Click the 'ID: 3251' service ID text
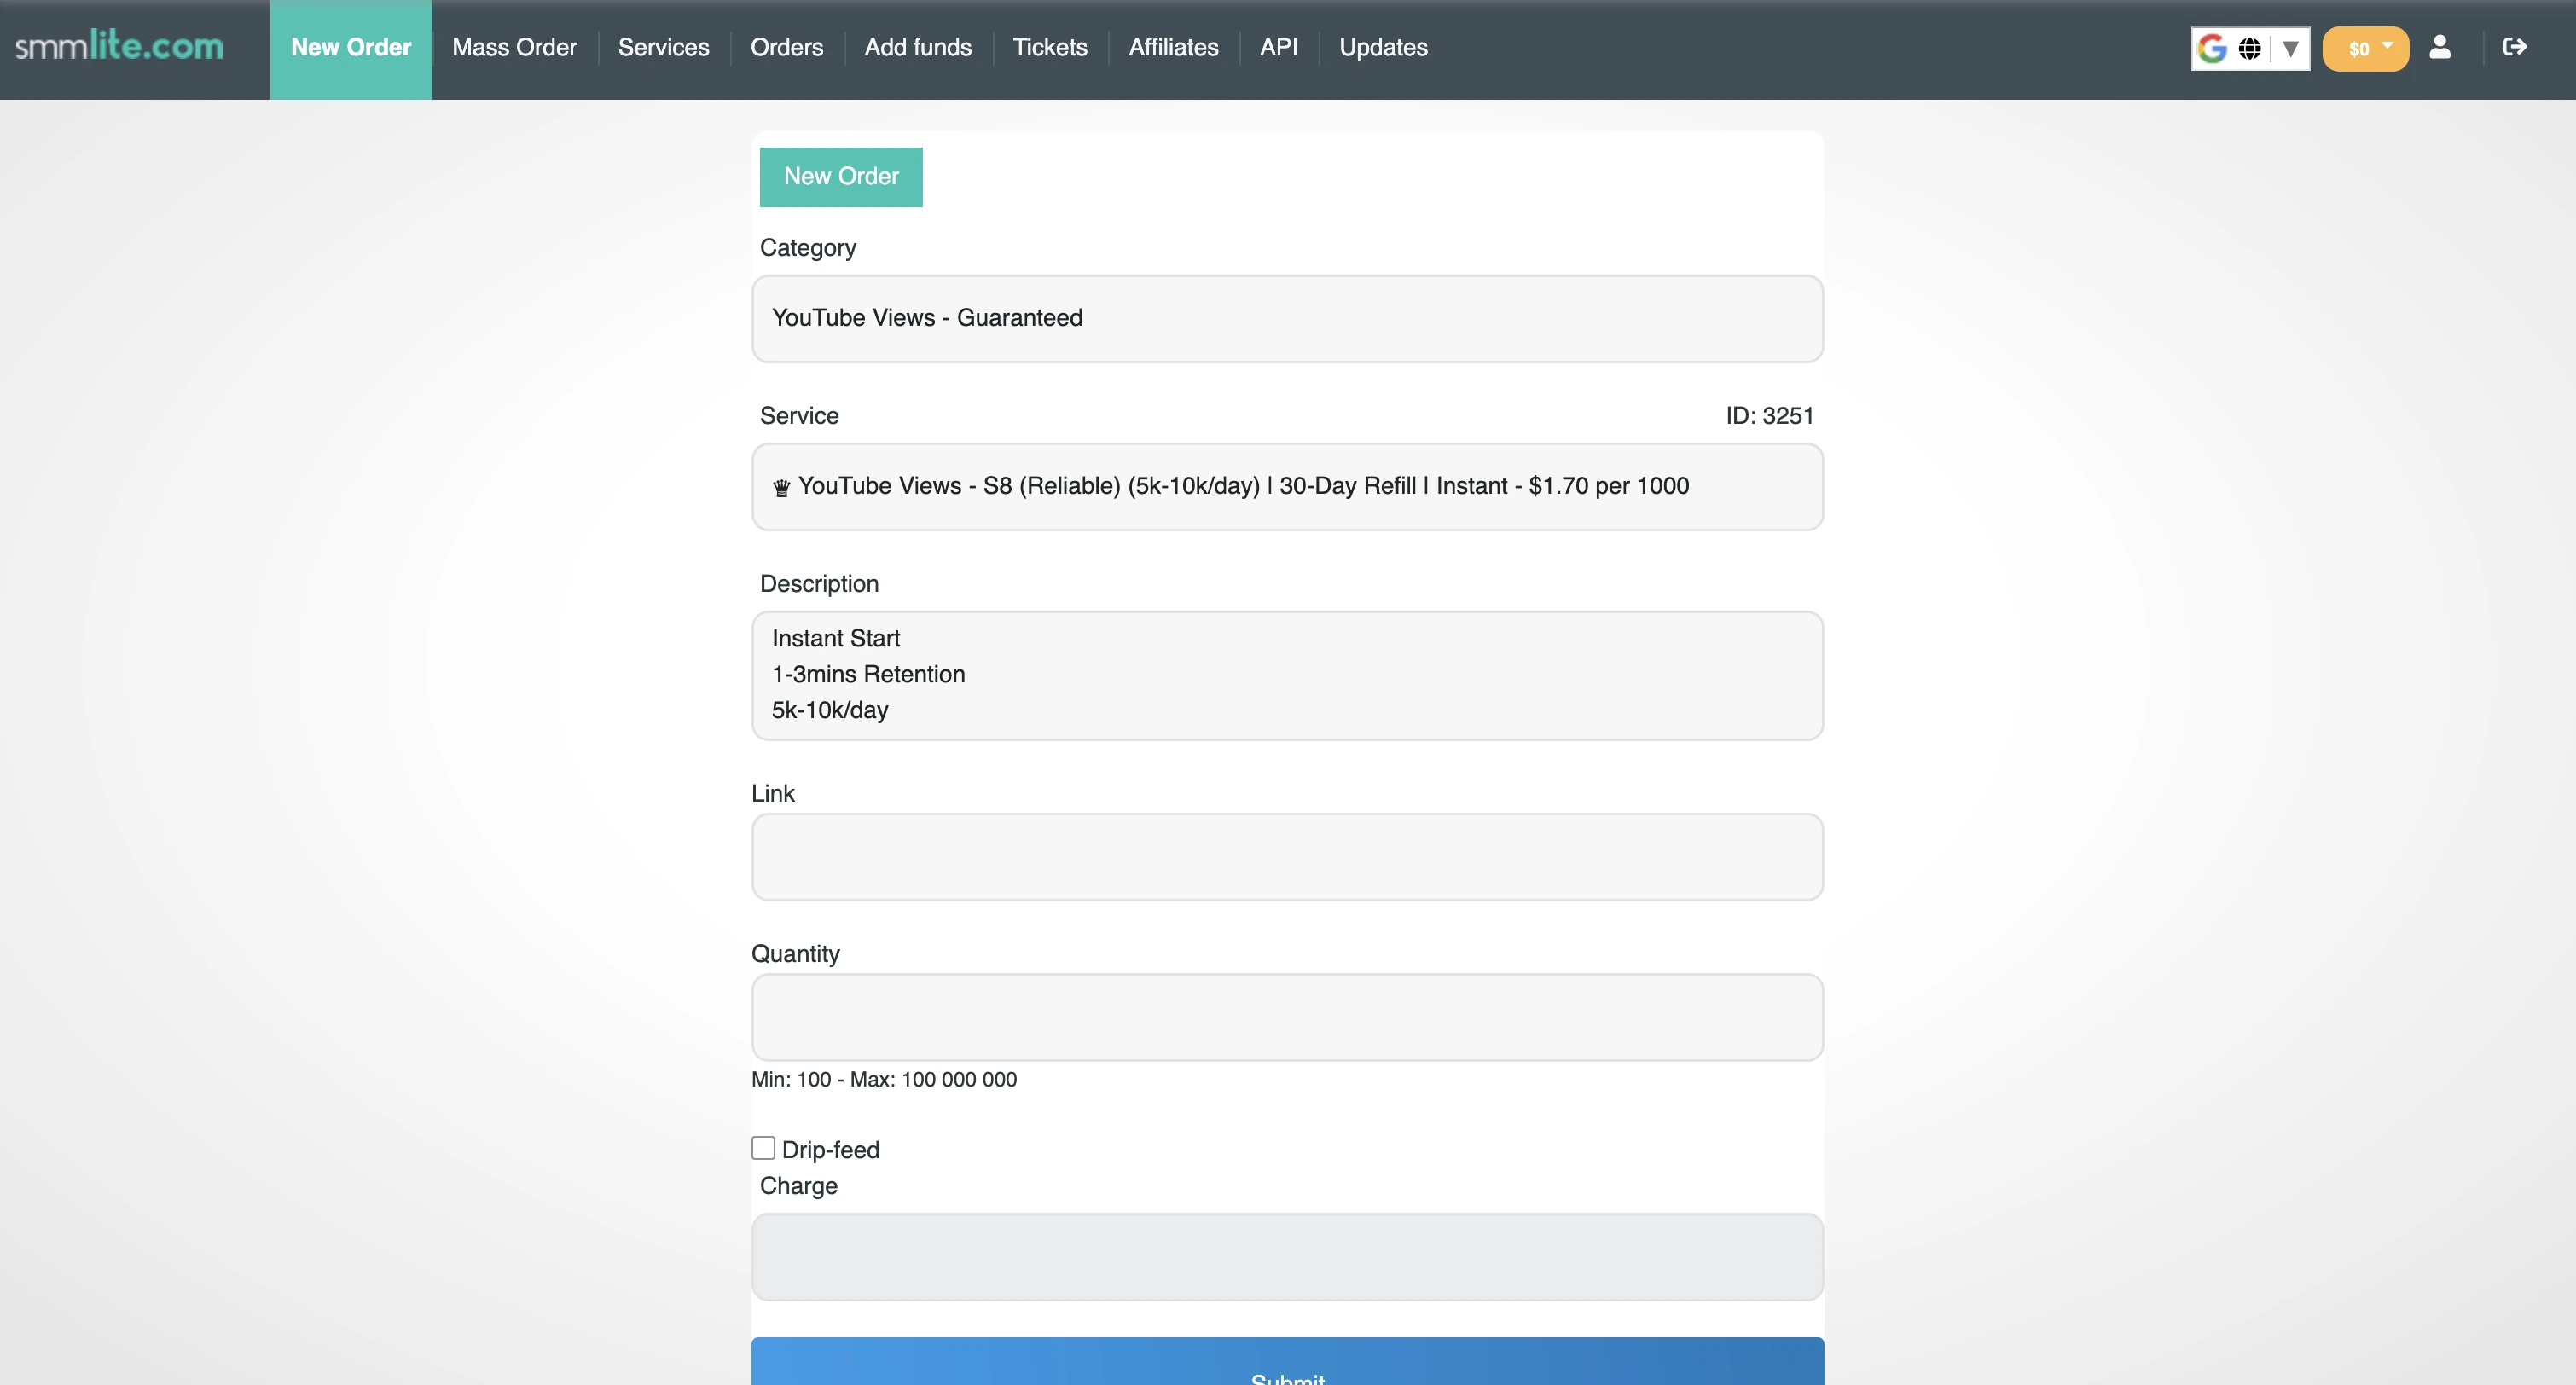2576x1385 pixels. [x=1769, y=416]
